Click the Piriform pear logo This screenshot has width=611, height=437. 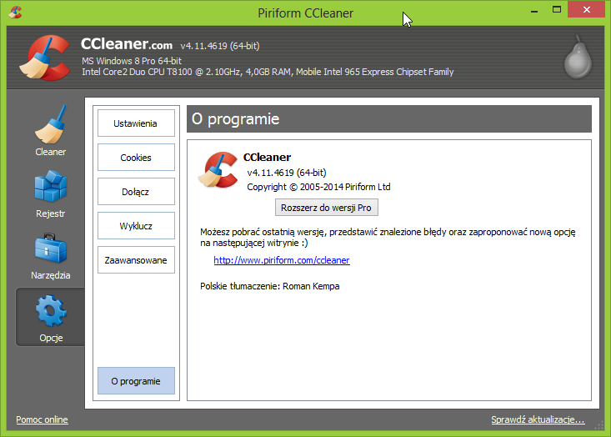[x=578, y=57]
